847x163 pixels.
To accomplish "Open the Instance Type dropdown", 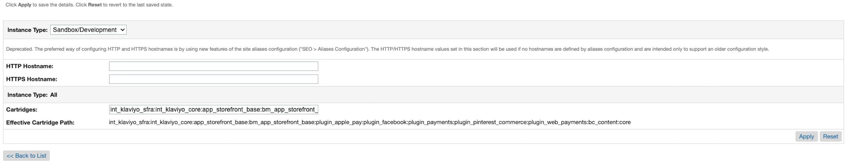I will pos(88,30).
